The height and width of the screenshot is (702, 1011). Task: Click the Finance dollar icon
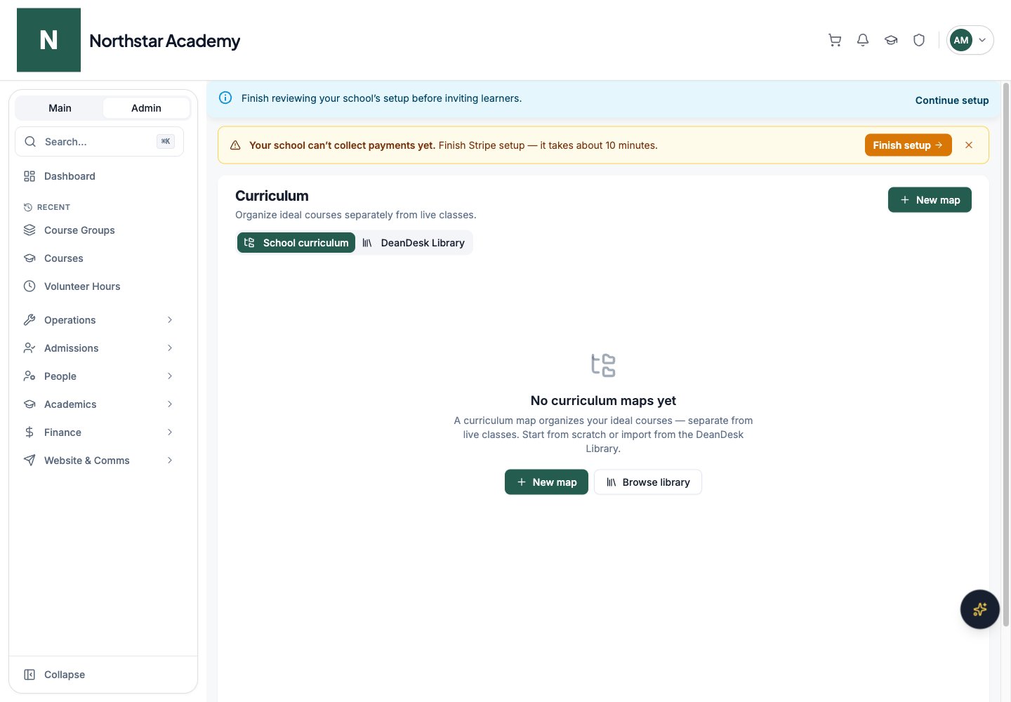click(x=29, y=432)
